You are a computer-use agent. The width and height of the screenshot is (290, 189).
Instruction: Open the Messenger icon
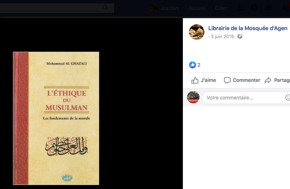pos(254,8)
